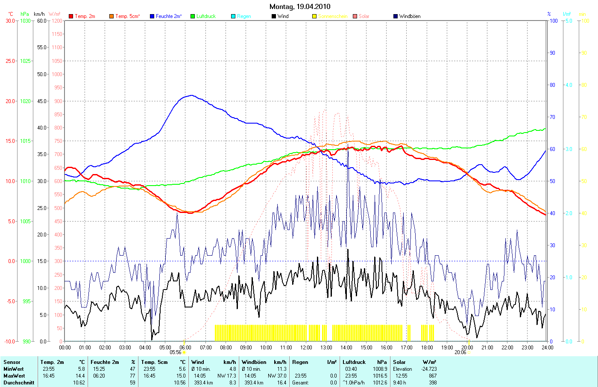This screenshot has width=598, height=387.
Task: Click the cyan Regen legend square
Action: click(233, 16)
